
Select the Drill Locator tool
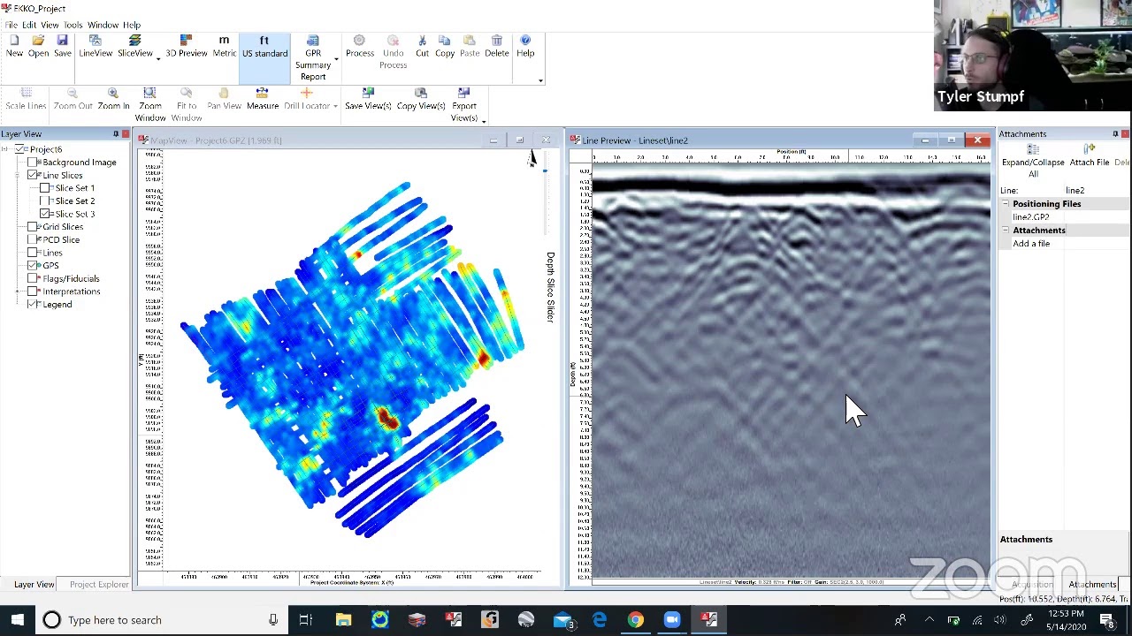click(x=305, y=105)
